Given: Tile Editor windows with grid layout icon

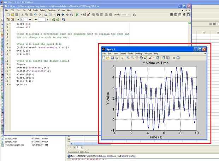Looking at the screenshot, I should pyautogui.click(x=171, y=15).
